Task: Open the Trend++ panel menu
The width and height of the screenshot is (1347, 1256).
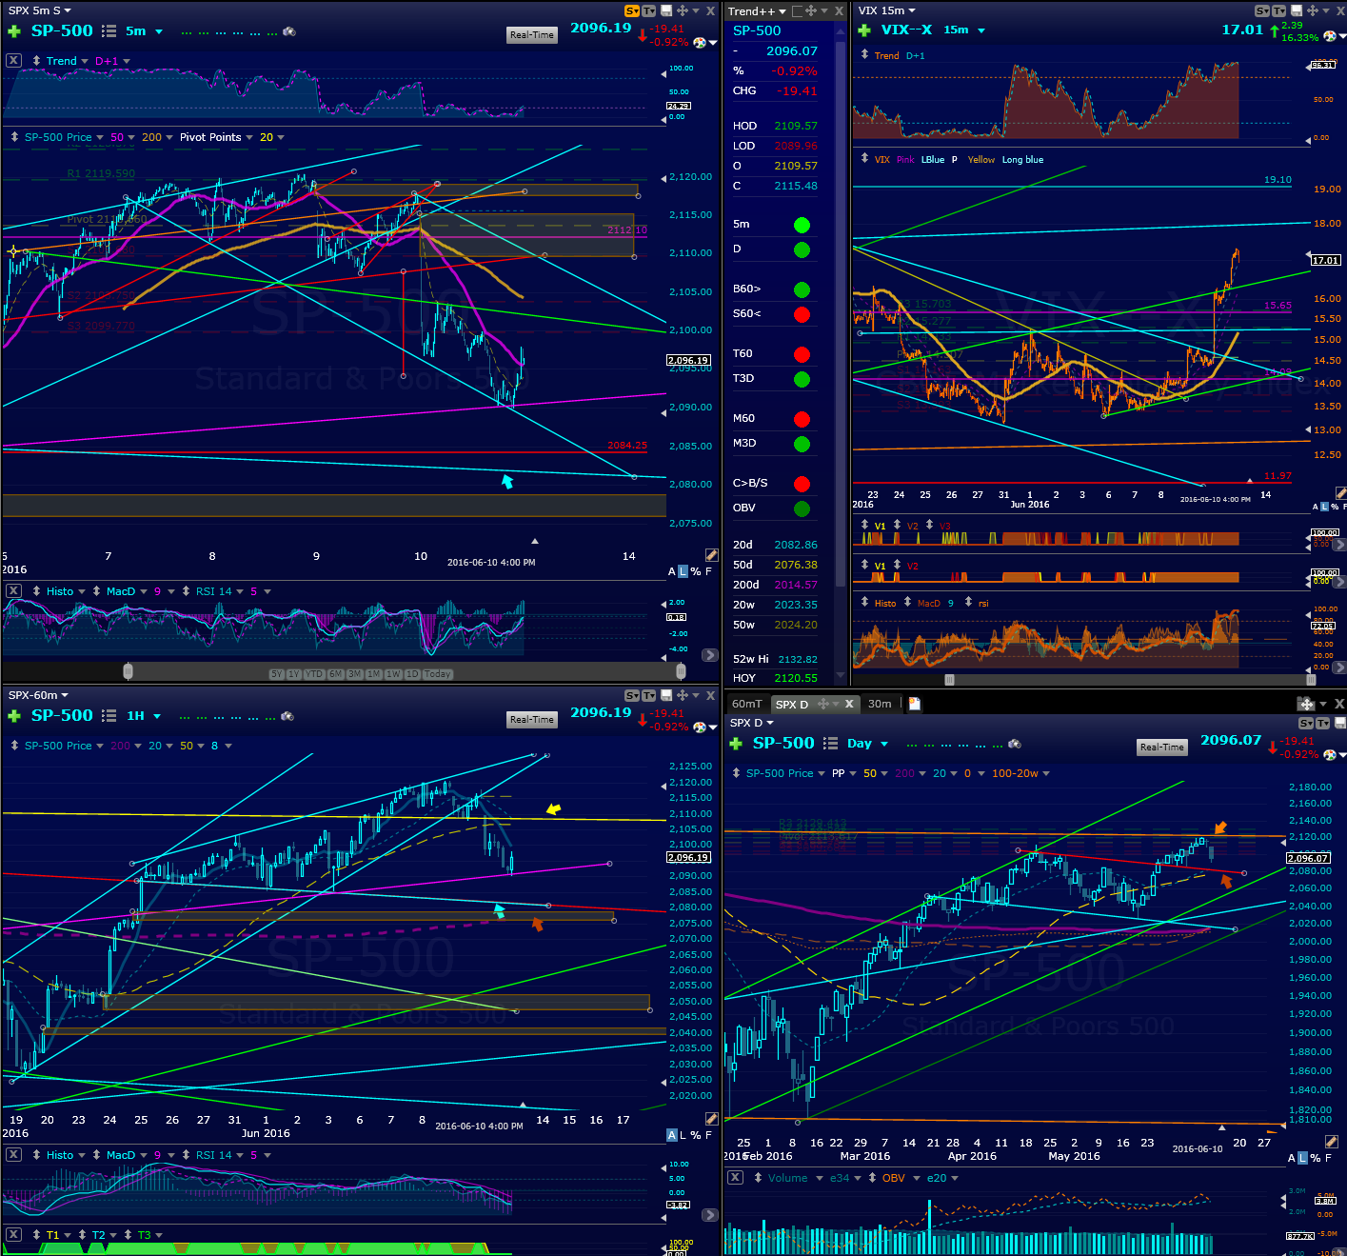Action: [x=757, y=11]
